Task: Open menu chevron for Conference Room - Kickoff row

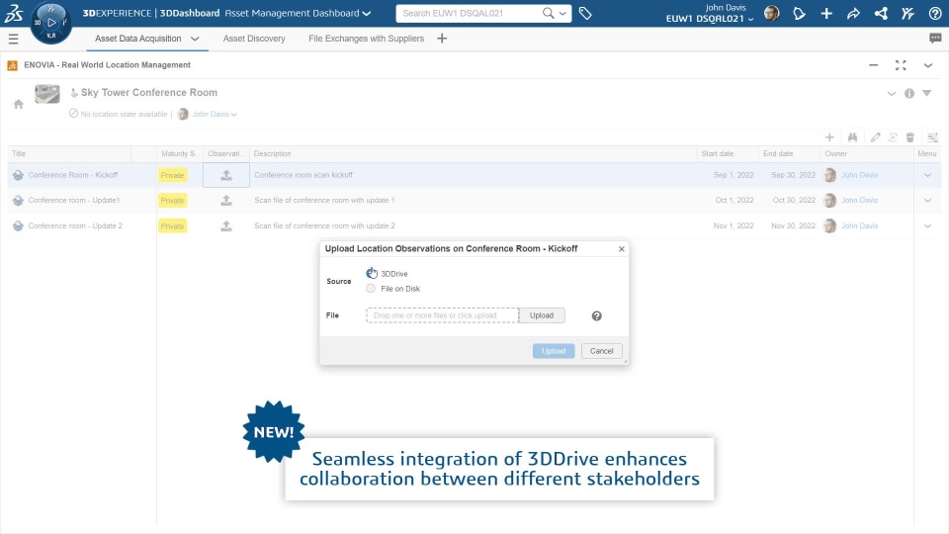Action: pos(927,176)
